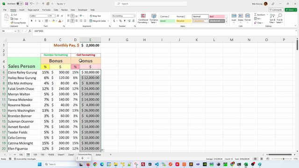Open the Sort & Filter icon
The width and height of the screenshot is (299, 168).
pyautogui.click(x=272, y=16)
